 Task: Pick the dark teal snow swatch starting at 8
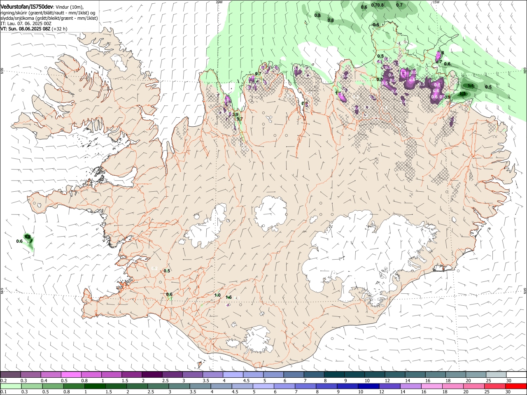click(334, 375)
